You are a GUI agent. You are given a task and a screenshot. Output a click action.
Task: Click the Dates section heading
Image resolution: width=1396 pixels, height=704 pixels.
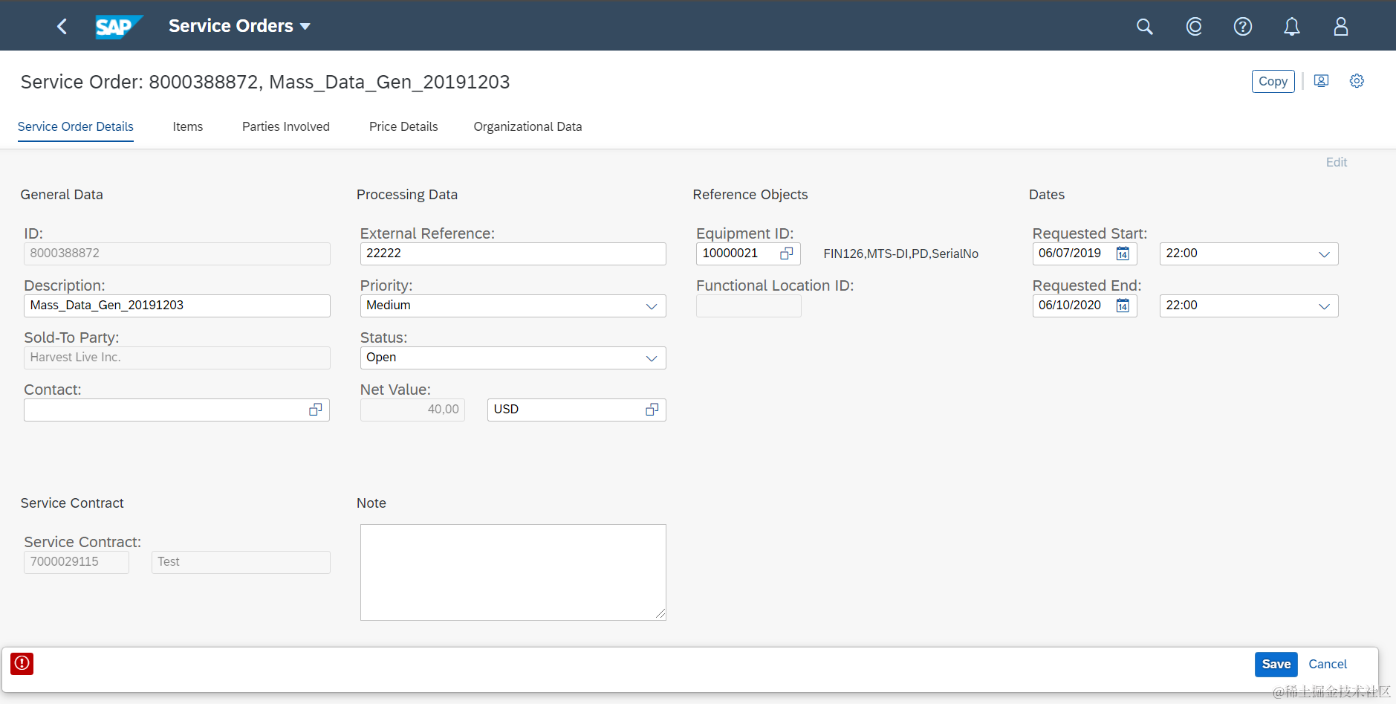pos(1047,195)
